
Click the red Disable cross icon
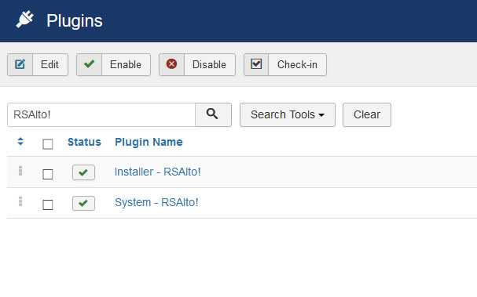[x=171, y=64]
